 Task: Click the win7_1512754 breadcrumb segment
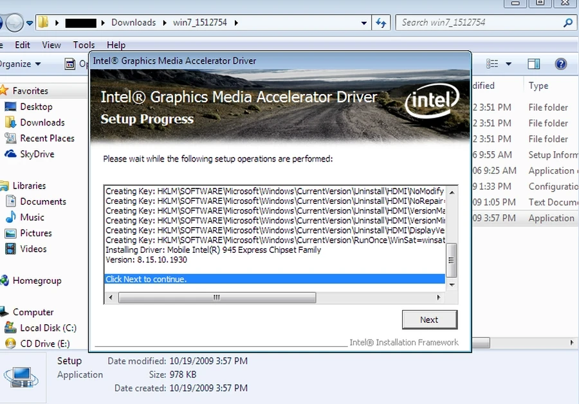click(x=200, y=23)
